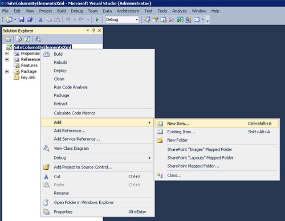The width and height of the screenshot is (285, 221).
Task: Open Solution Explorer window position dropdown
Action: [88, 30]
